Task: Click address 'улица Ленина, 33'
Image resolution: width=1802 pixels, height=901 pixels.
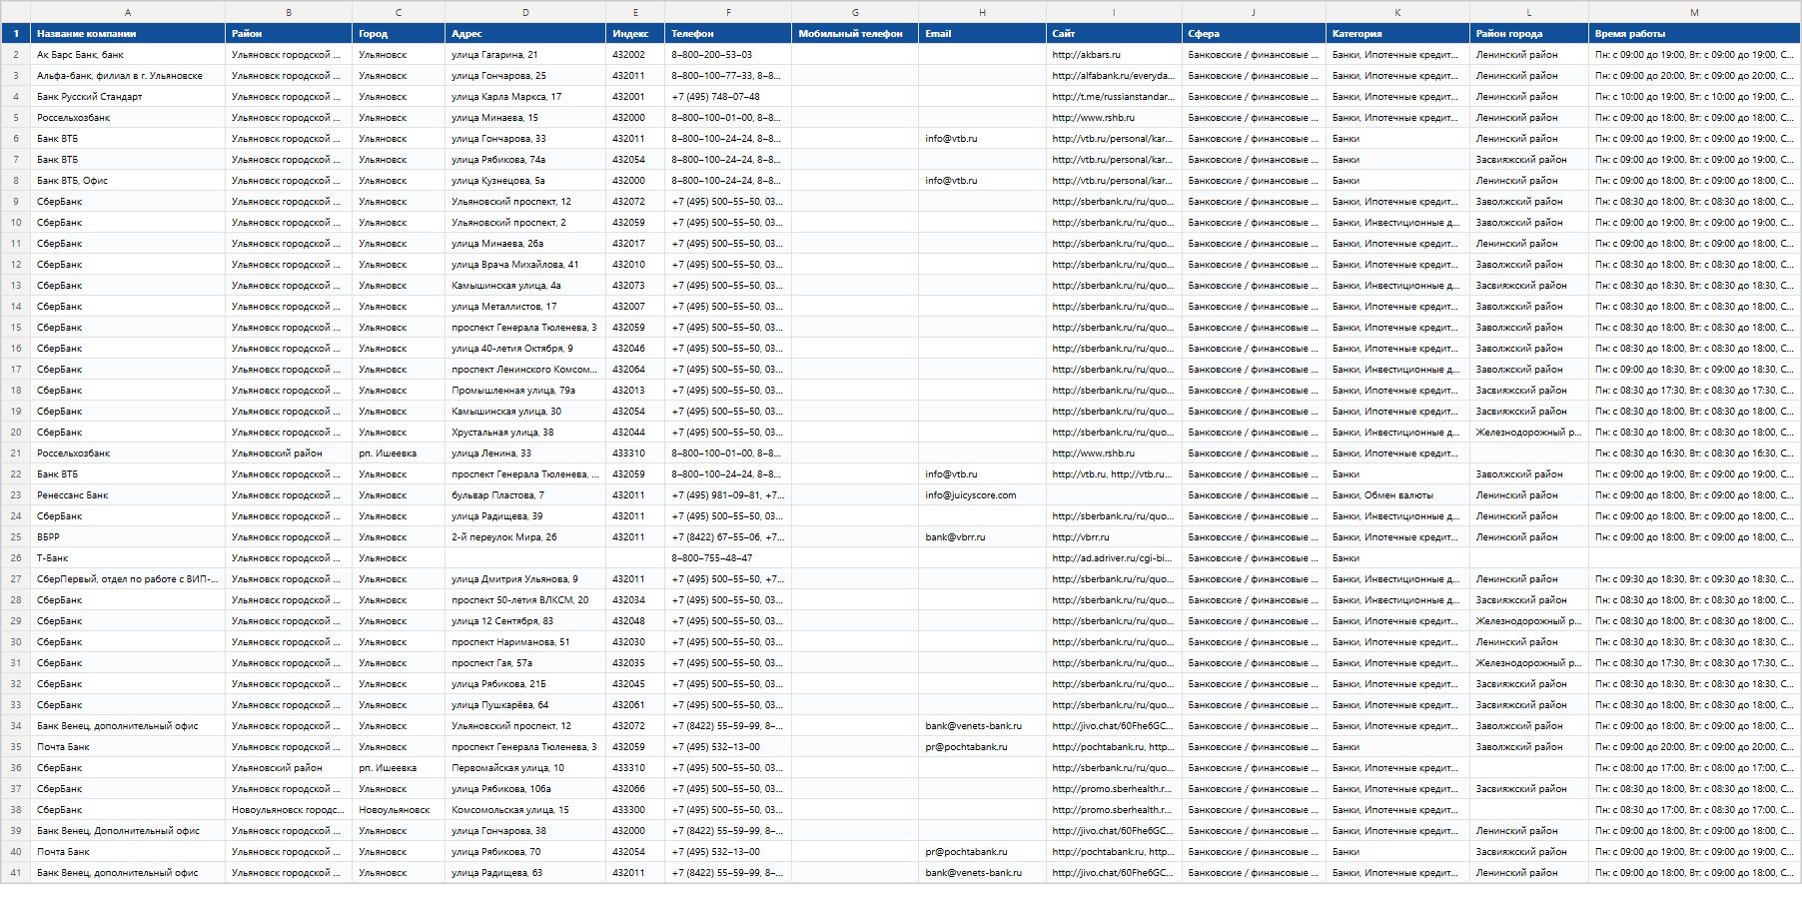Action: tap(525, 453)
